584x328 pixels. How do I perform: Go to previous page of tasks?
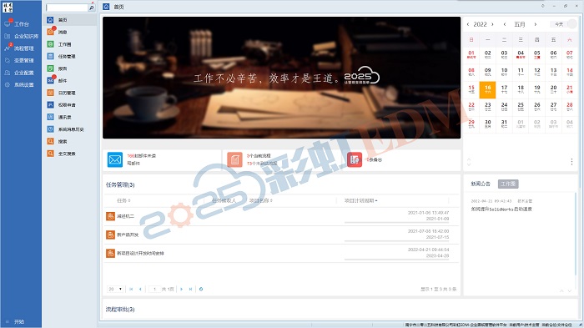[x=140, y=289]
